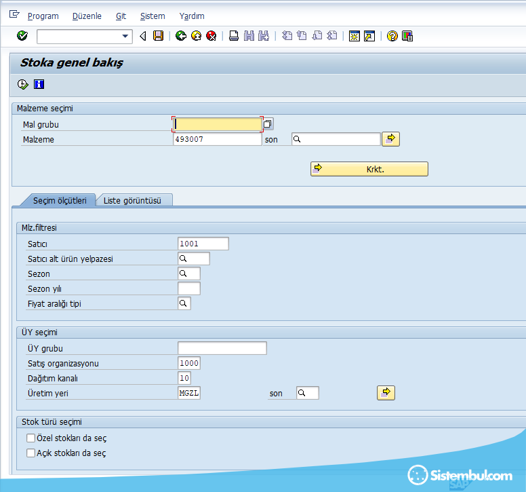Click the menu icon left of Program
This screenshot has height=492, width=526.
point(14,14)
